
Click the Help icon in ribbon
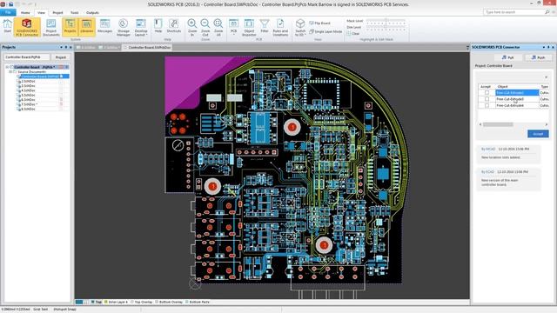tap(158, 26)
